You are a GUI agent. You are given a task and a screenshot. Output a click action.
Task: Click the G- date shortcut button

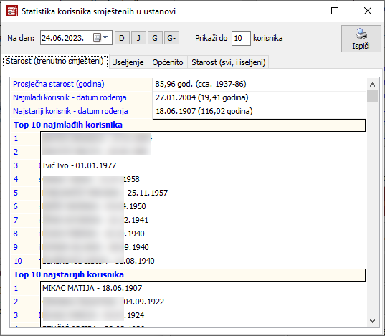pyautogui.click(x=171, y=38)
